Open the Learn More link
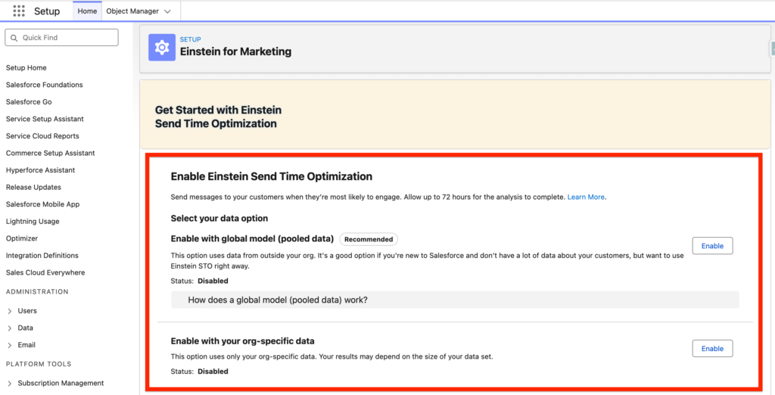The width and height of the screenshot is (775, 395). pyautogui.click(x=586, y=197)
